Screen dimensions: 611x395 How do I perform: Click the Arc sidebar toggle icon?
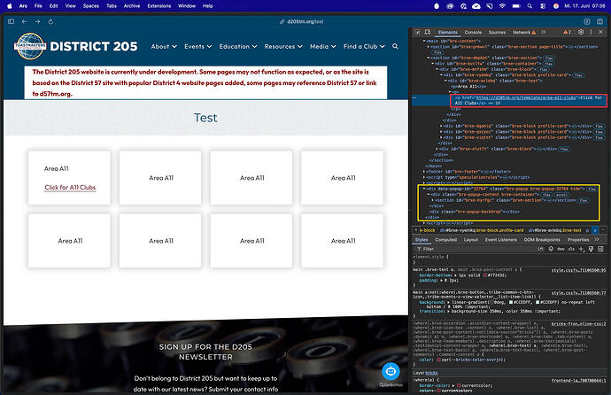point(11,21)
